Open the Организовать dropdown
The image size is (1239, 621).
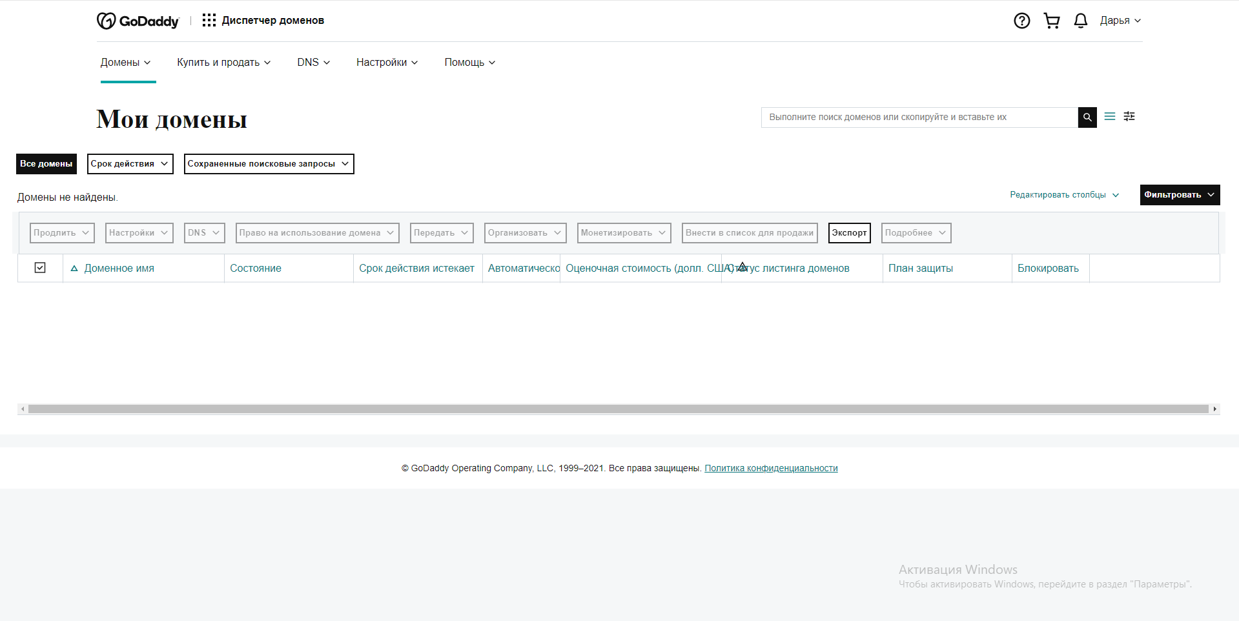(525, 233)
